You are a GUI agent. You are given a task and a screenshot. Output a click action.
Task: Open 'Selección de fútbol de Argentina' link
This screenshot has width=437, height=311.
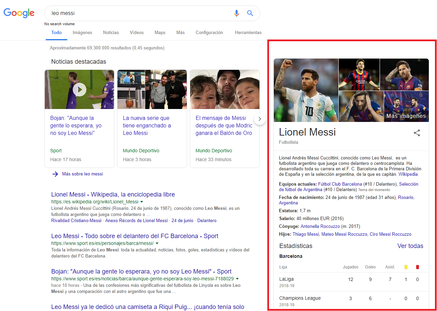(349, 187)
